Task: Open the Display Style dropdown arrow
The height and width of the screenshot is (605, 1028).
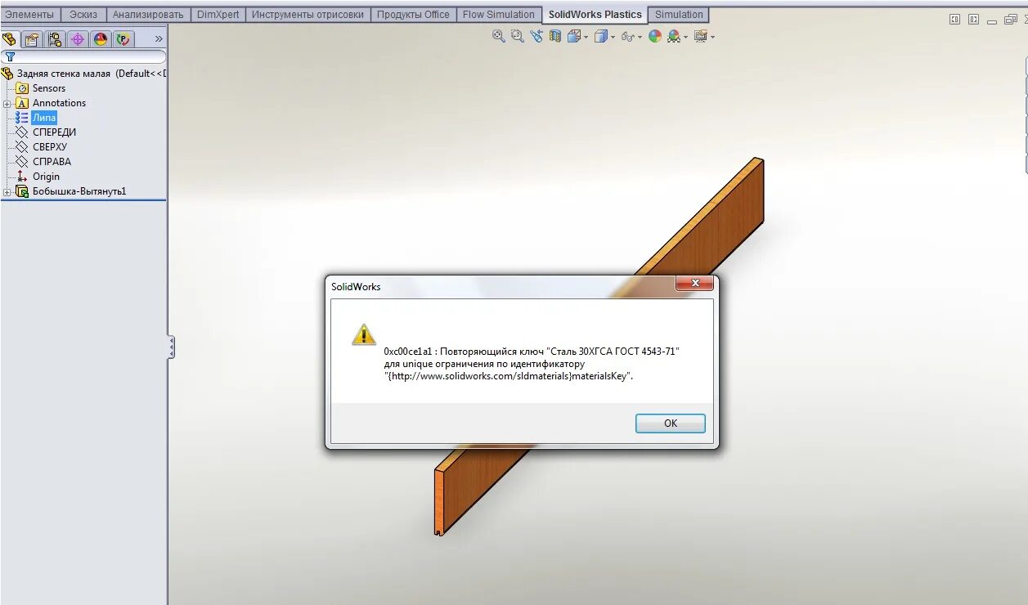Action: click(x=612, y=37)
